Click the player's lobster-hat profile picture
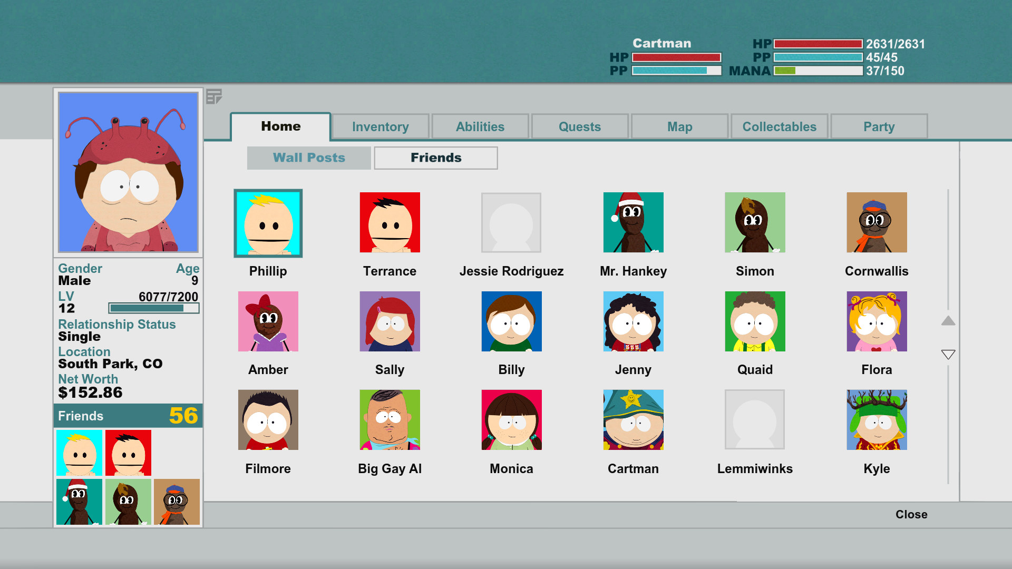The image size is (1012, 569). tap(129, 172)
